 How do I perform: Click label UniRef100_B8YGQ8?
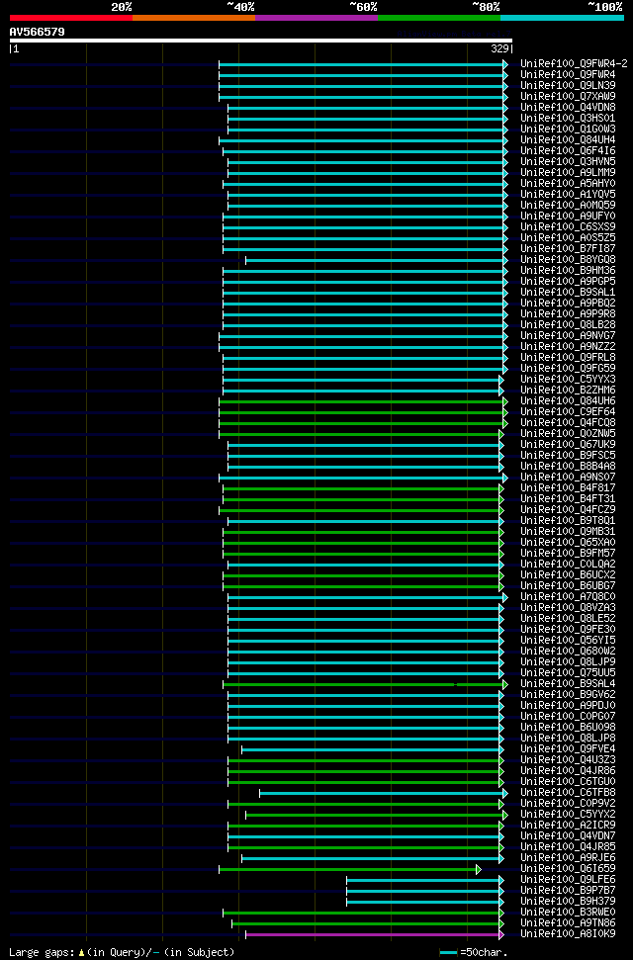coord(568,260)
